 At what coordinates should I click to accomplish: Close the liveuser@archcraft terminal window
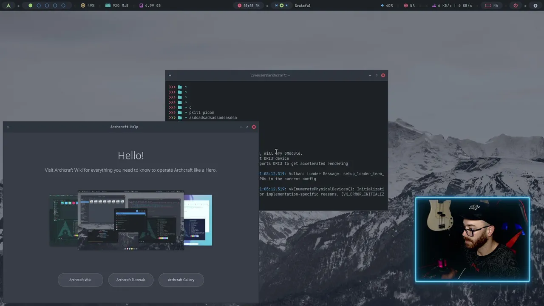point(383,75)
